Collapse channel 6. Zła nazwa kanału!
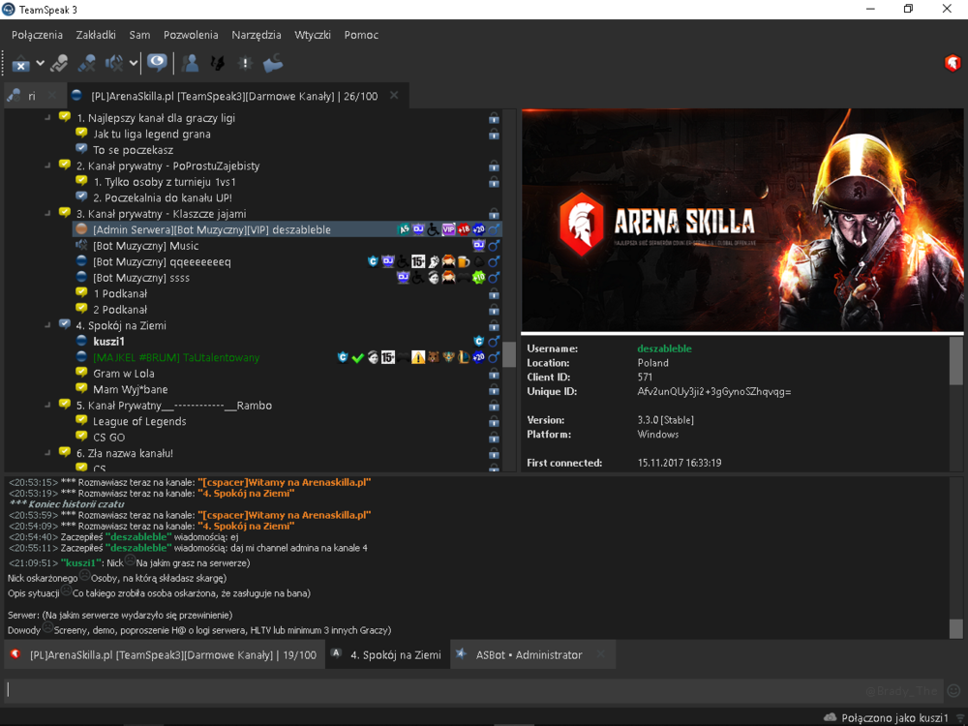Screen dimensions: 968x726 pos(48,452)
